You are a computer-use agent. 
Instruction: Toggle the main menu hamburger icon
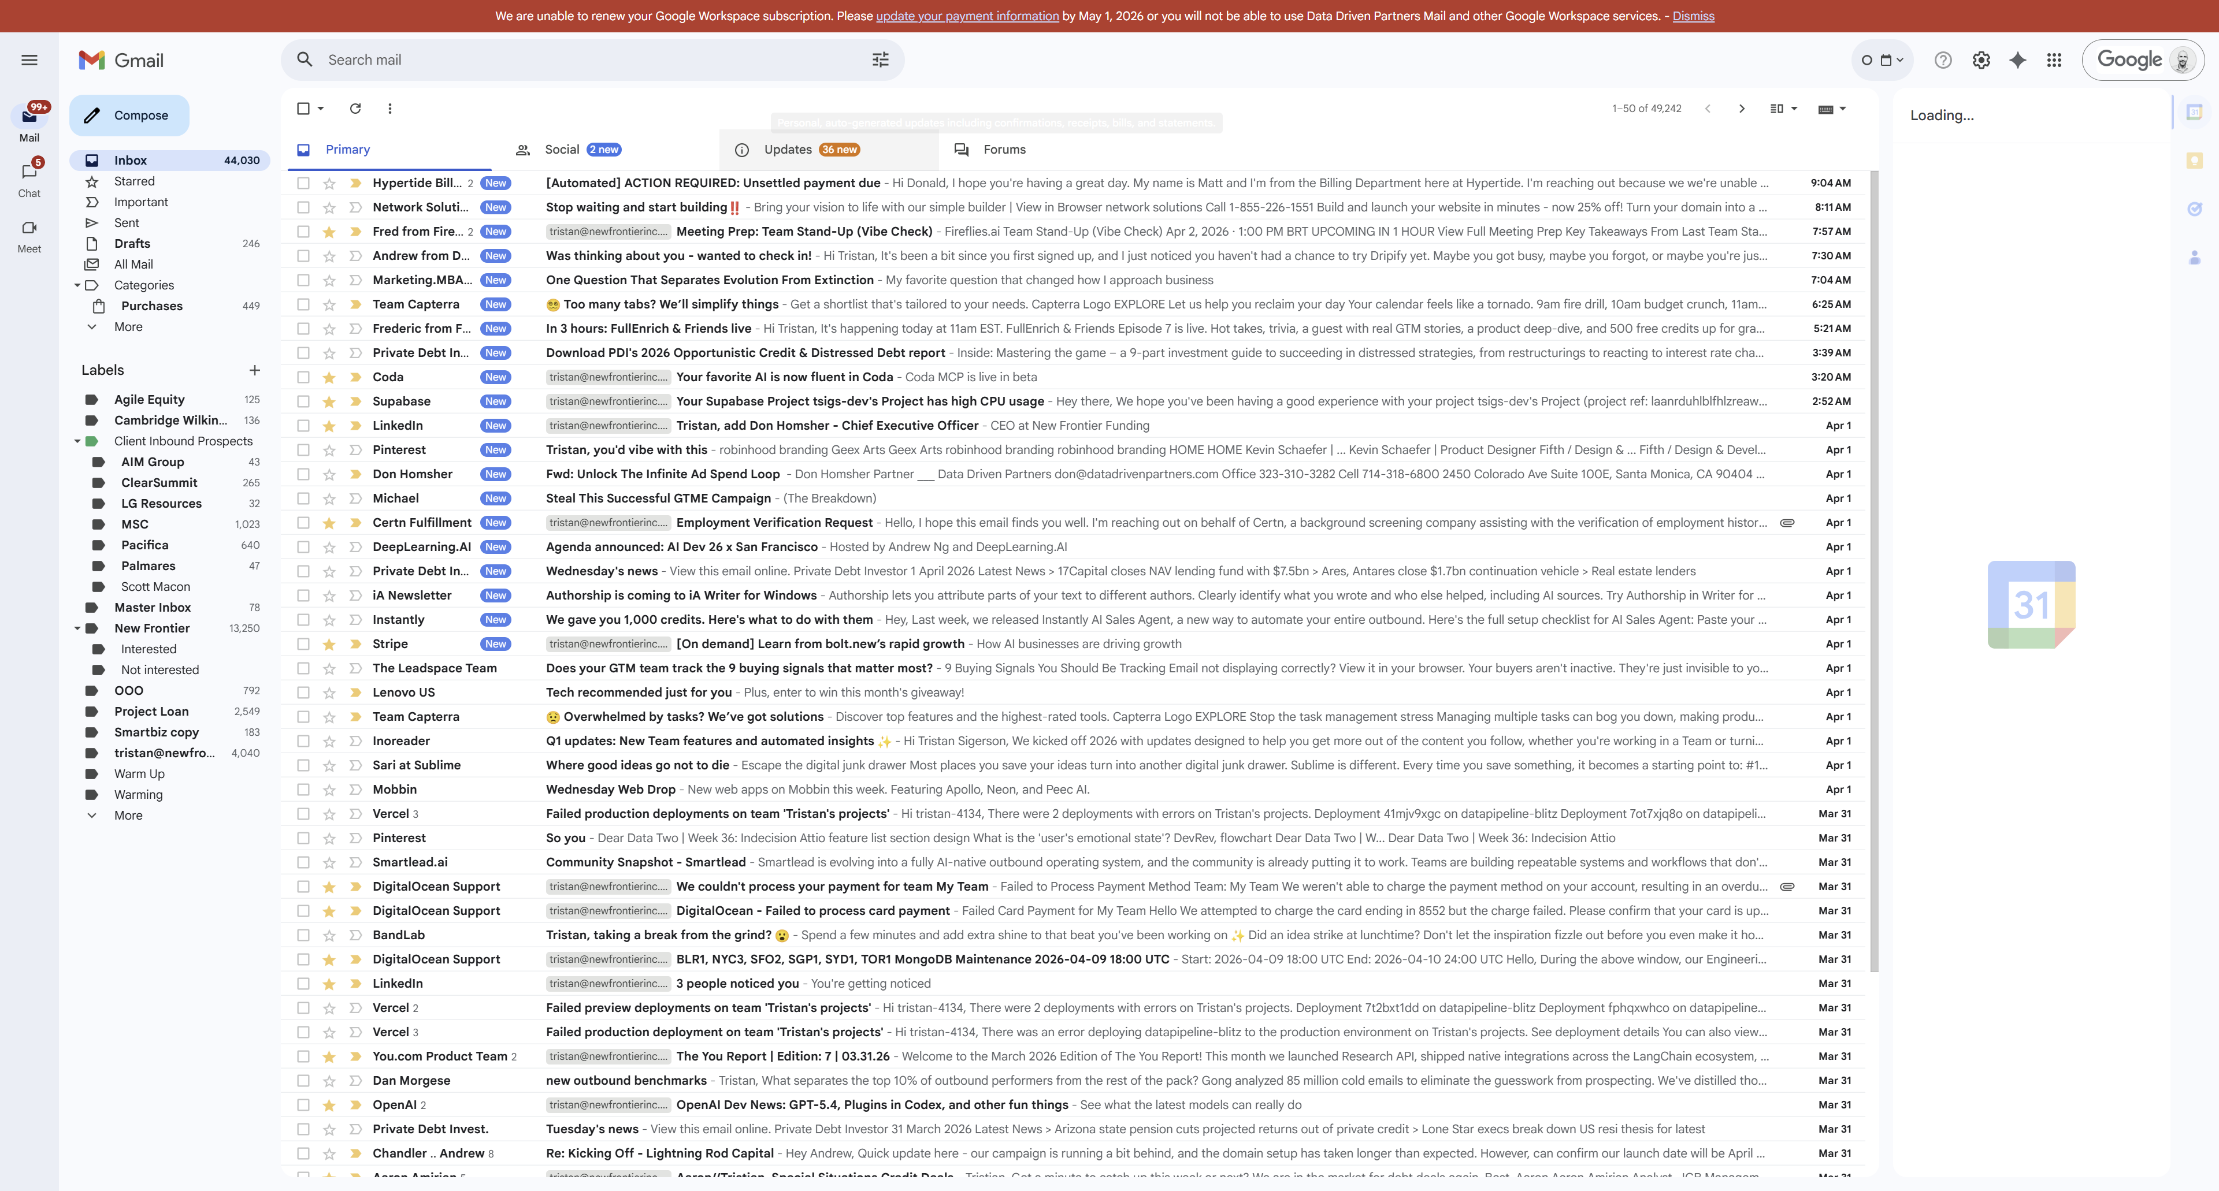point(29,59)
